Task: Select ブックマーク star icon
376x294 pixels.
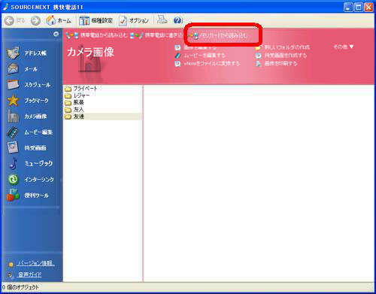Action: click(x=13, y=100)
